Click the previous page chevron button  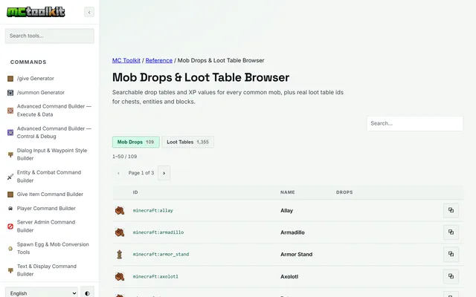118,173
